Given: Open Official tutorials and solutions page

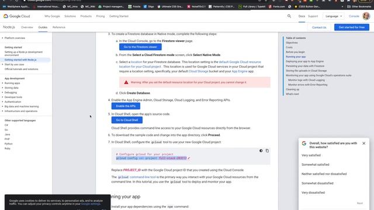Looking at the screenshot, I should point(21,69).
